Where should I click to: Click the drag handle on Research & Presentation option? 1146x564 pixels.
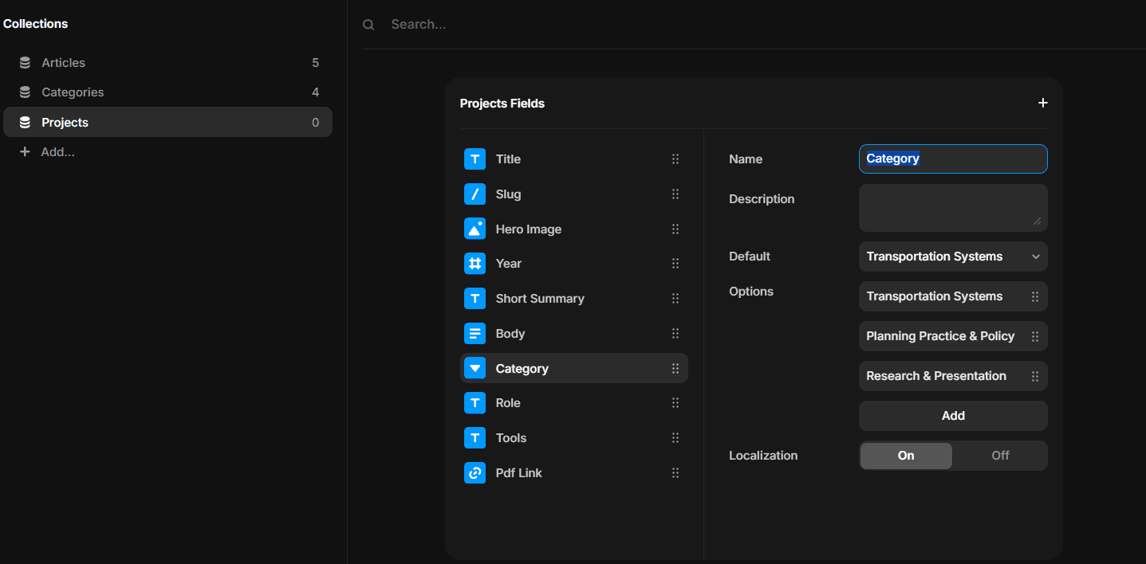pos(1034,376)
